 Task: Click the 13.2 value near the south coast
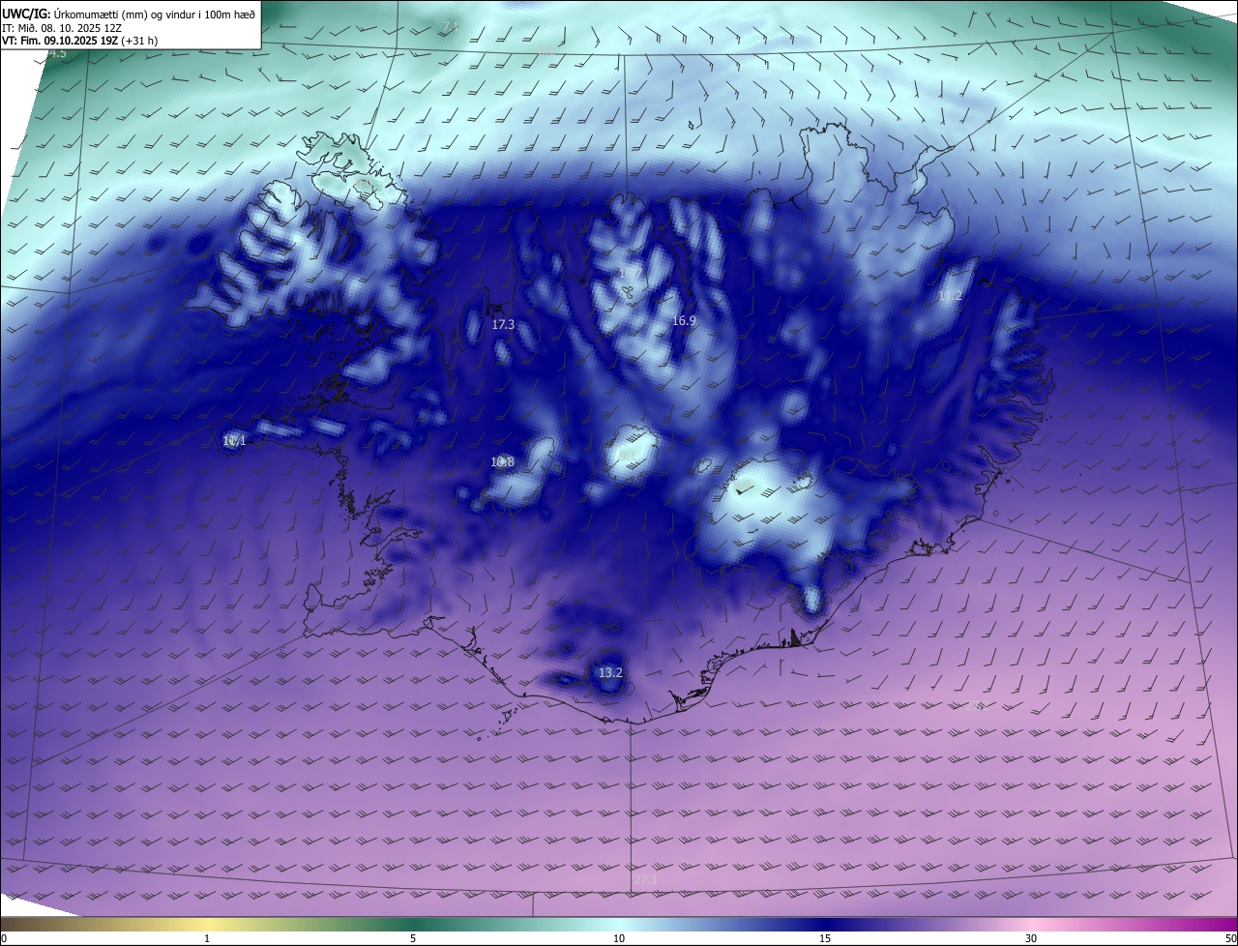(x=610, y=672)
